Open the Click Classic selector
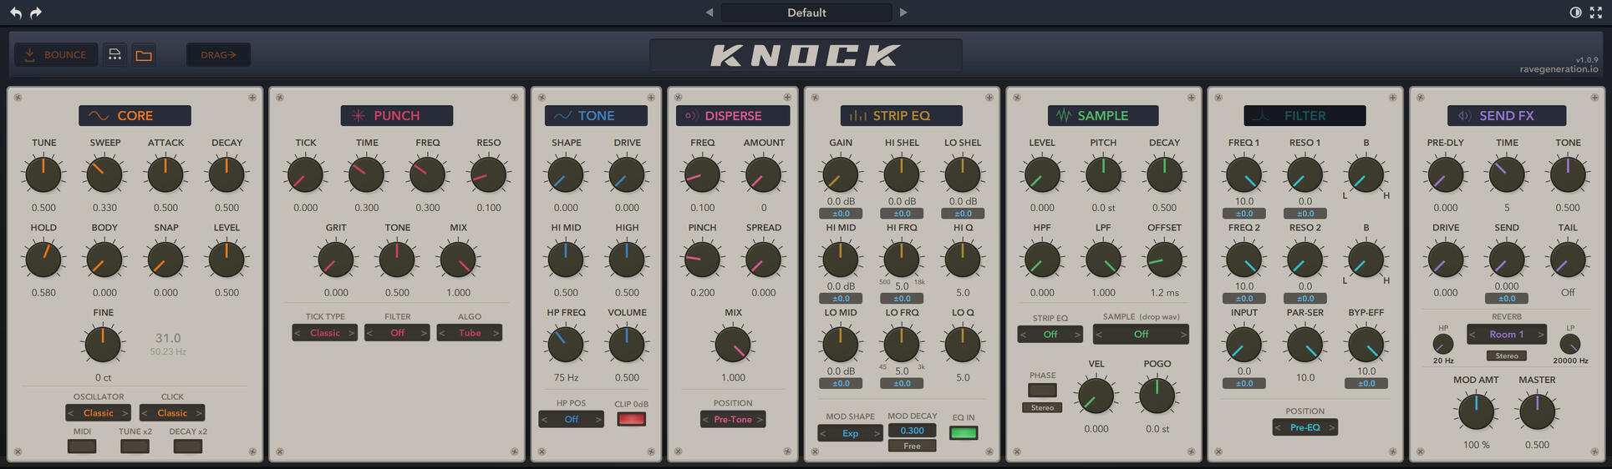The height and width of the screenshot is (469, 1612). tap(172, 413)
